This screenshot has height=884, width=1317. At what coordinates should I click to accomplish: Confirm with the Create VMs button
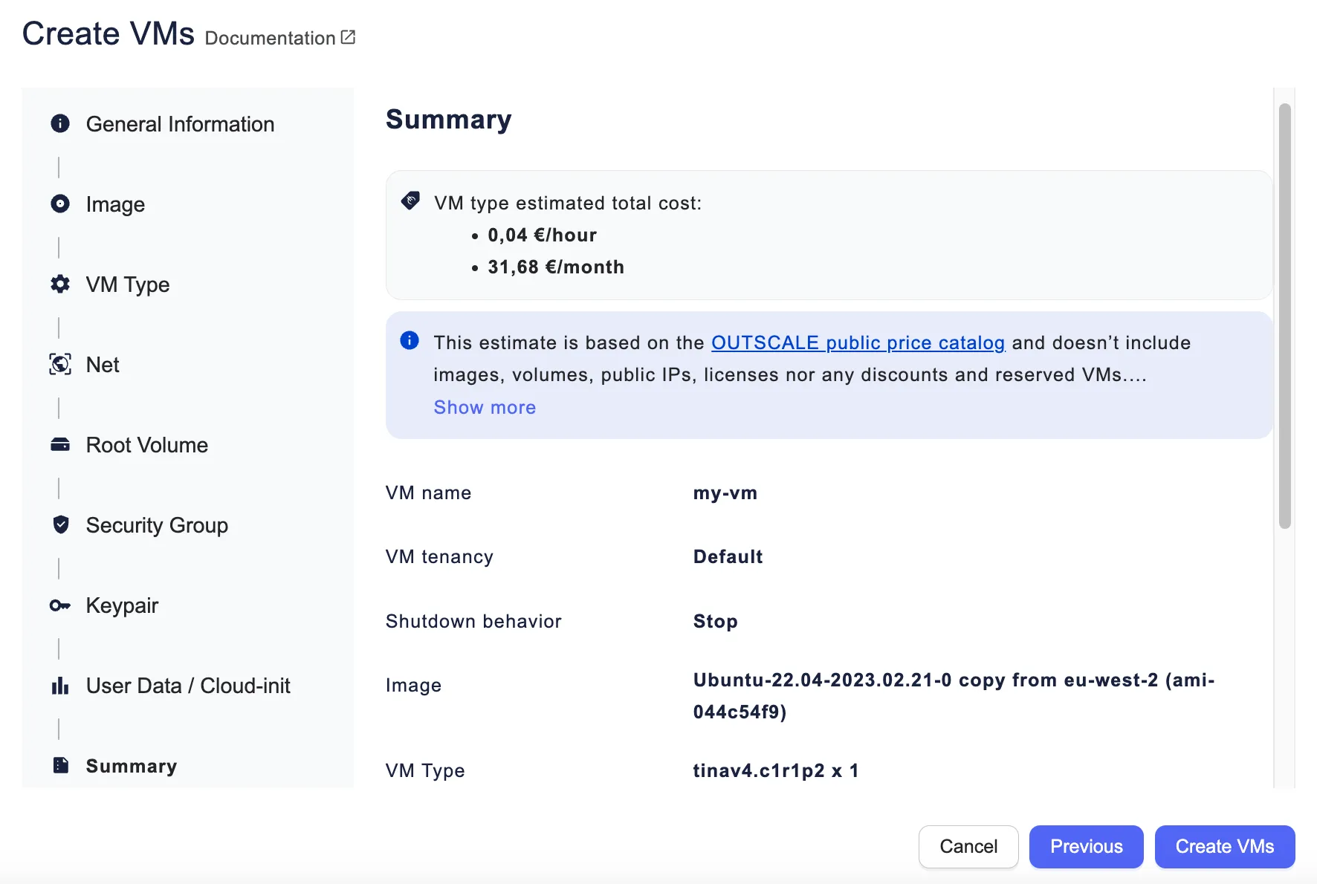coord(1224,846)
